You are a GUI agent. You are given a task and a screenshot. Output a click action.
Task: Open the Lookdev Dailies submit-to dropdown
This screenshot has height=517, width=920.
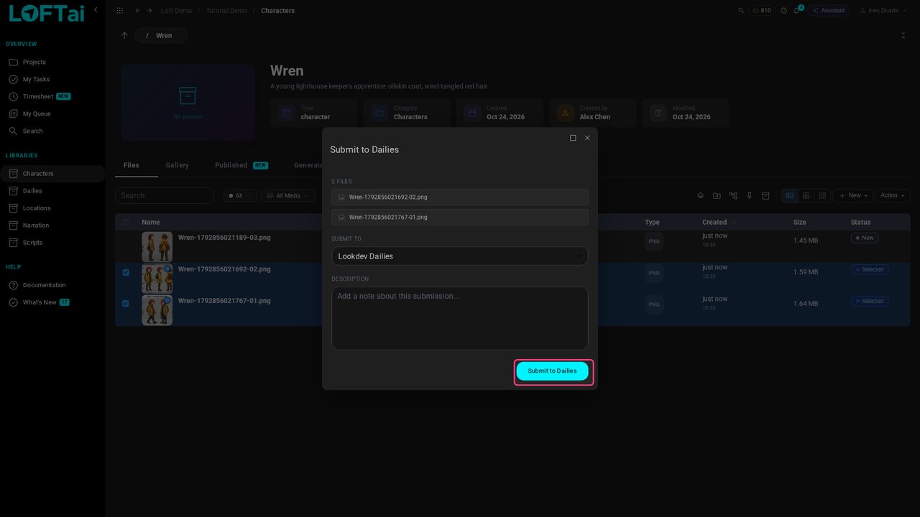click(460, 256)
